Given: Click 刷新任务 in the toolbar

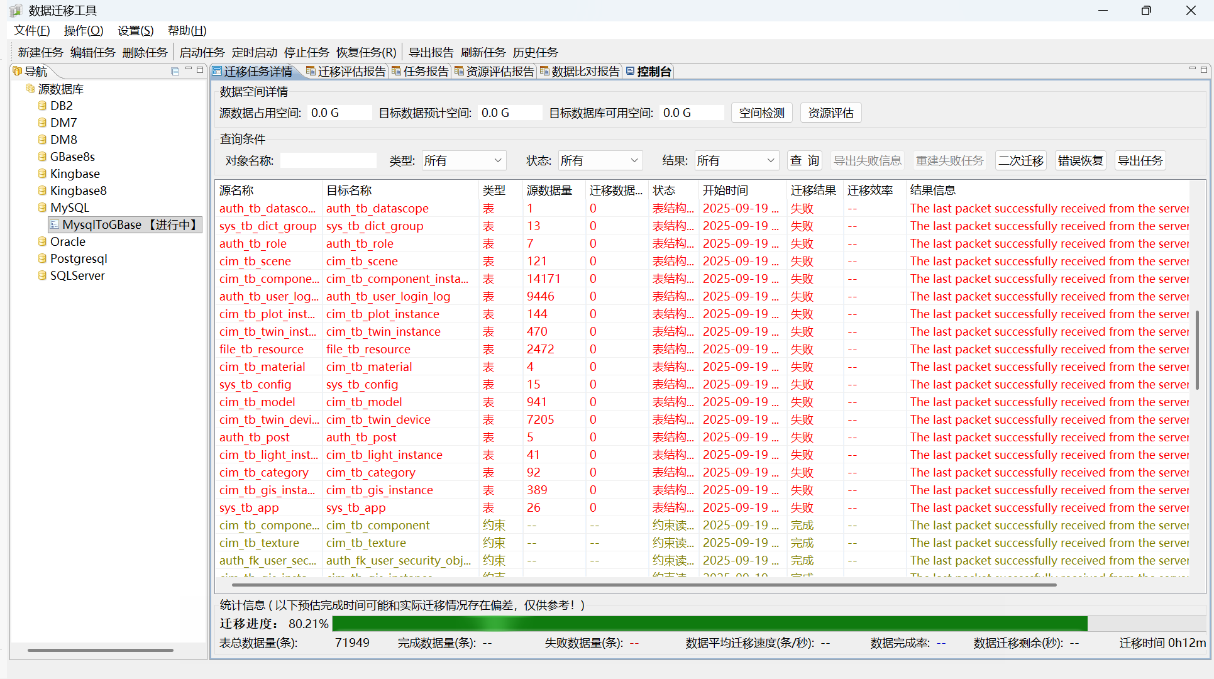Looking at the screenshot, I should tap(483, 52).
